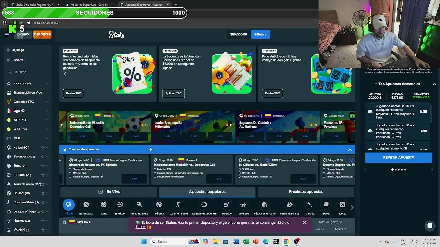440x247 pixels.
Task: Switch to the Deportes section
Action: coord(42,34)
